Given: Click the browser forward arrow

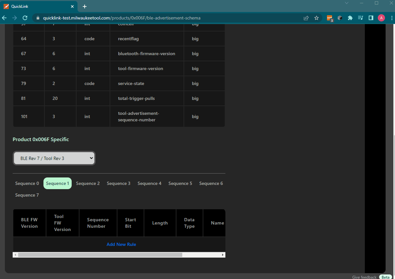Looking at the screenshot, I should pyautogui.click(x=15, y=18).
